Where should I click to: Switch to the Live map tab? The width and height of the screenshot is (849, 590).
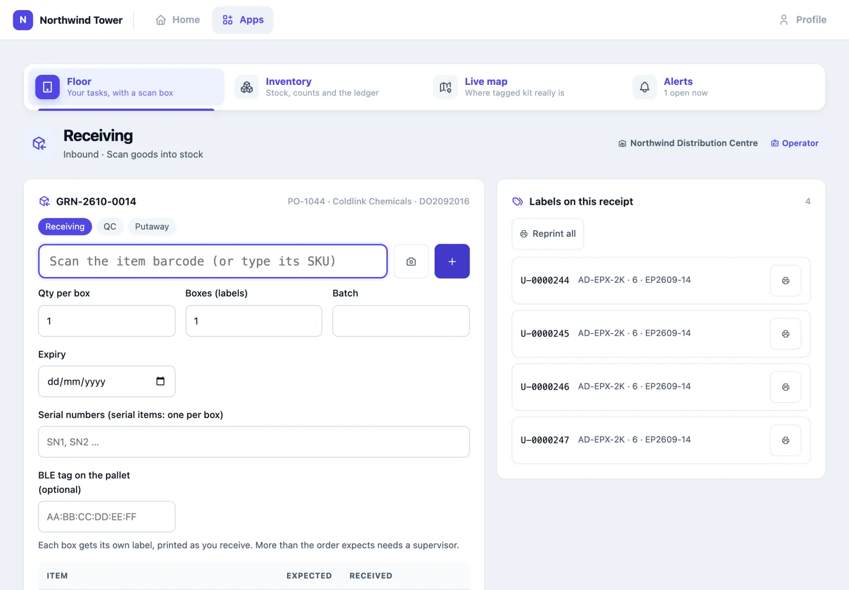pyautogui.click(x=524, y=87)
